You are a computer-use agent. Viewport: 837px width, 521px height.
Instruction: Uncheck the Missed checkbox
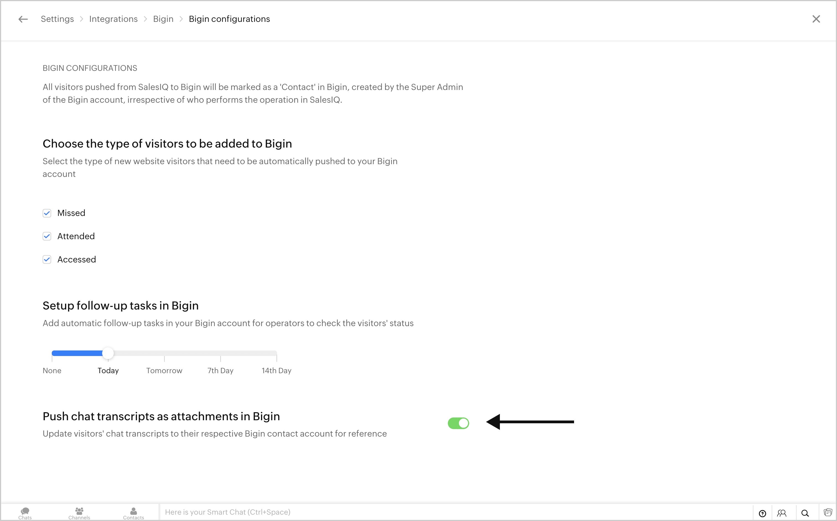click(x=47, y=213)
